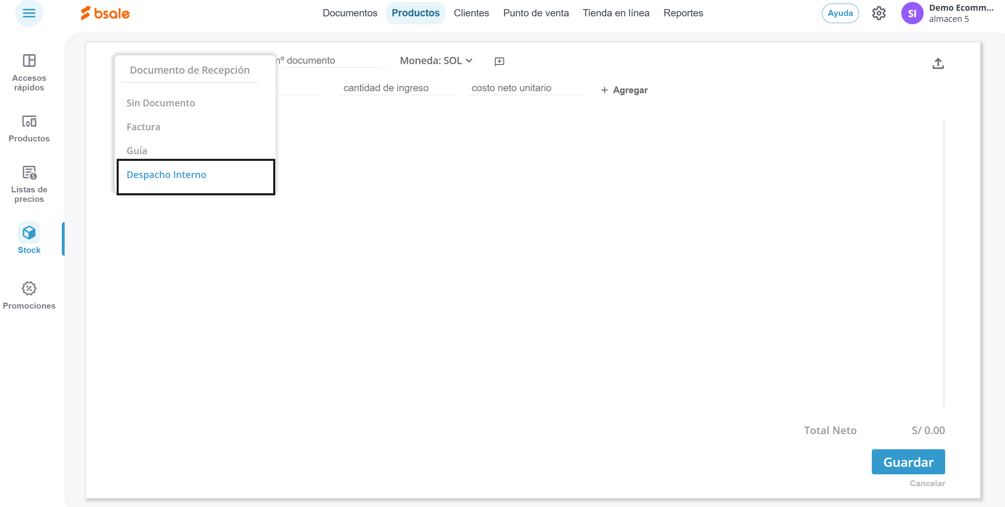Choose Sin Documento option

coord(161,103)
